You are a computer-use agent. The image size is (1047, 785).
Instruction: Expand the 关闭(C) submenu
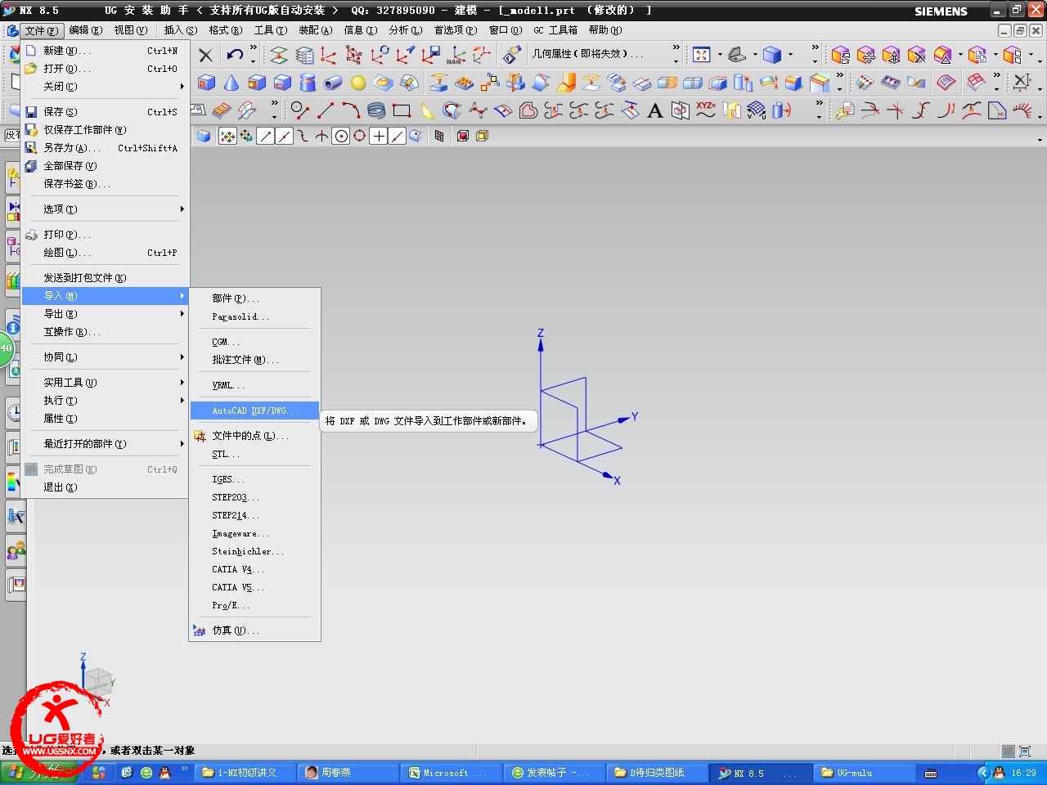[105, 87]
